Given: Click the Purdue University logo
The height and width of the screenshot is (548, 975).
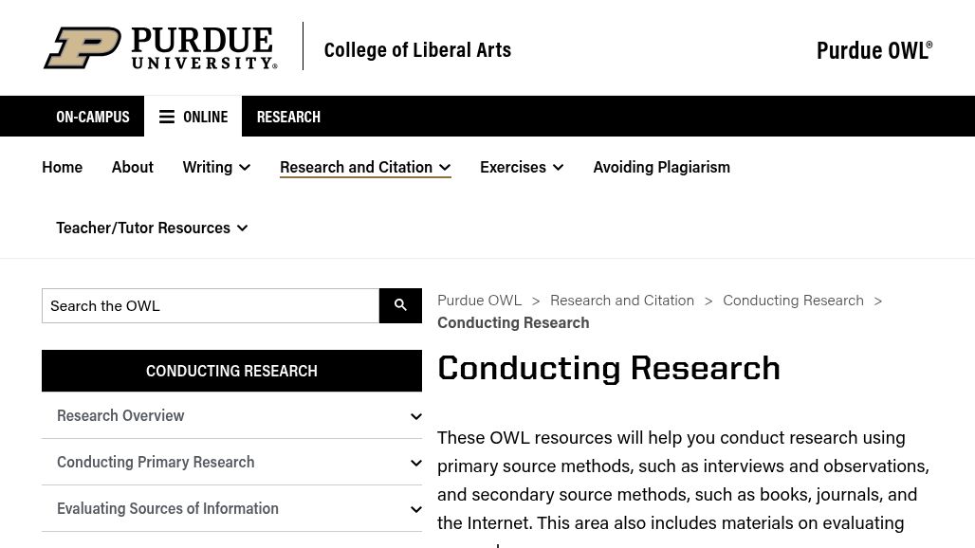Looking at the screenshot, I should click(159, 47).
